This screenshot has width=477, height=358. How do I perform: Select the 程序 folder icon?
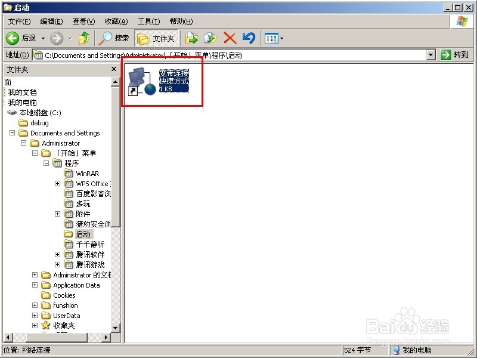[x=57, y=163]
